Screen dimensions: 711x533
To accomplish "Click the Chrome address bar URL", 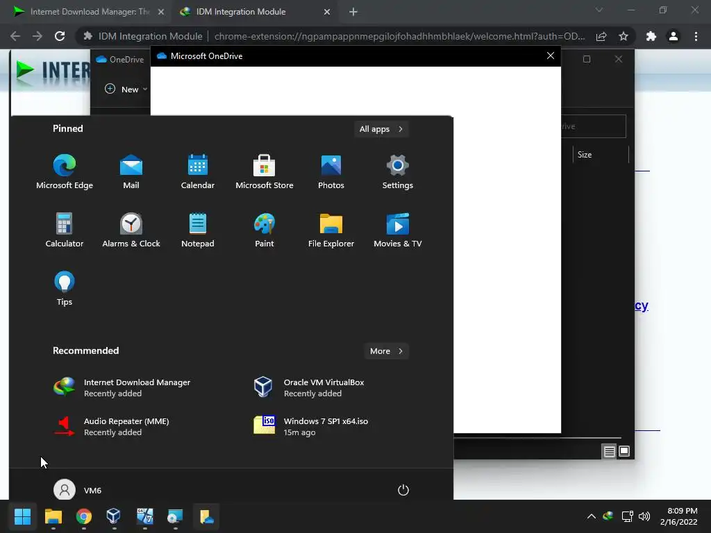I will (x=399, y=36).
